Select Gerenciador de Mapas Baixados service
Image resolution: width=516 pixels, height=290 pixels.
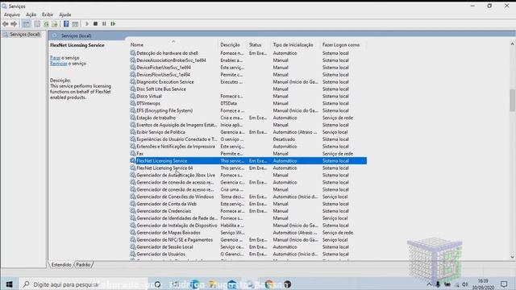point(248,233)
